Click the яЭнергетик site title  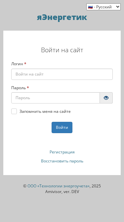[62, 17]
